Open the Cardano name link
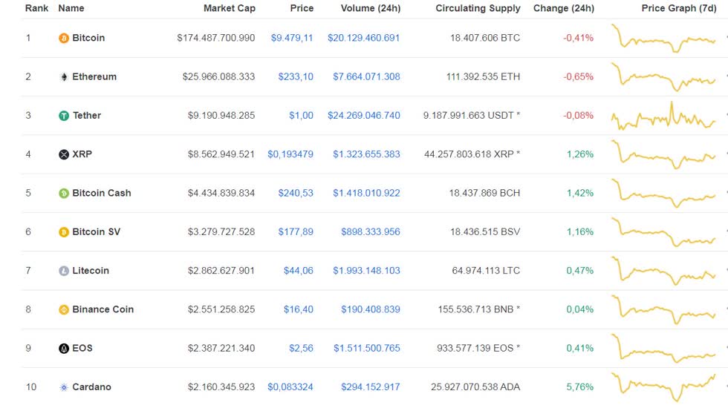This screenshot has width=728, height=405. tap(91, 387)
